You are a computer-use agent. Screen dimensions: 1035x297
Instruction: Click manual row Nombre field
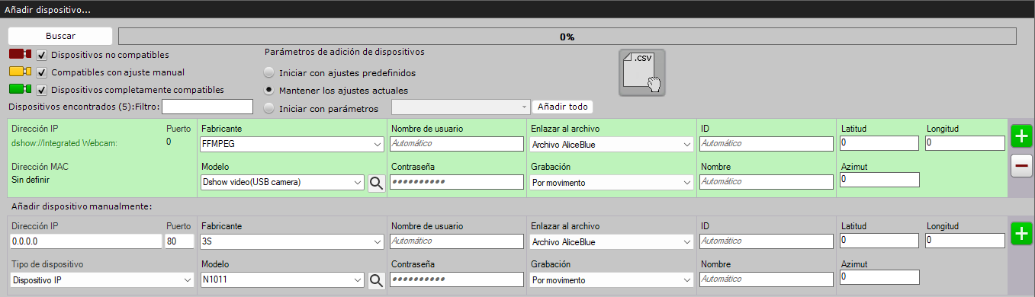click(x=767, y=279)
